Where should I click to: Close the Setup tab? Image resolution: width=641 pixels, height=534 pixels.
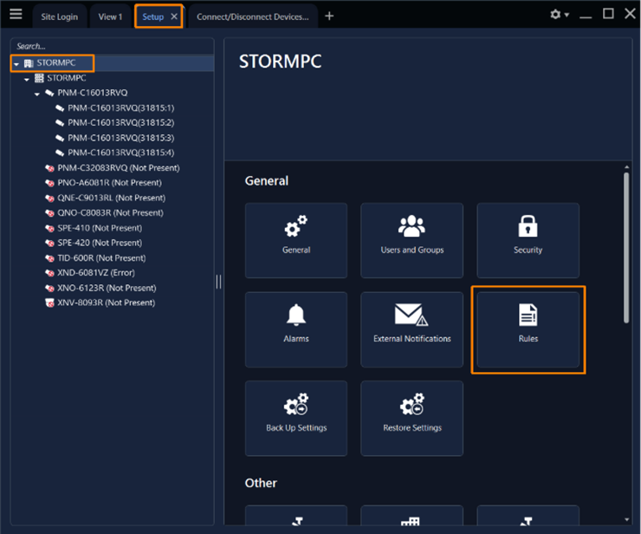174,16
